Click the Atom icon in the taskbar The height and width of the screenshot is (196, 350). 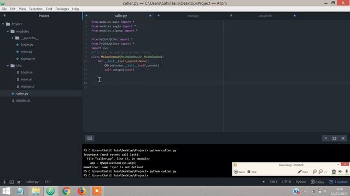(x=50, y=191)
